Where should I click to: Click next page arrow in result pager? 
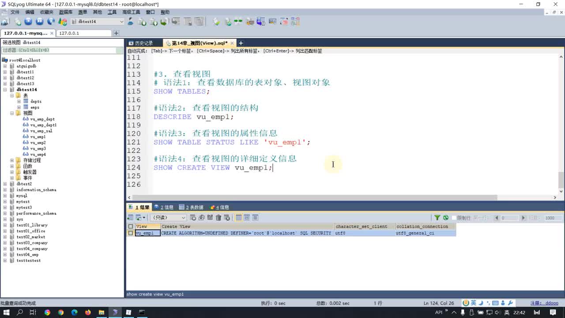(x=524, y=218)
